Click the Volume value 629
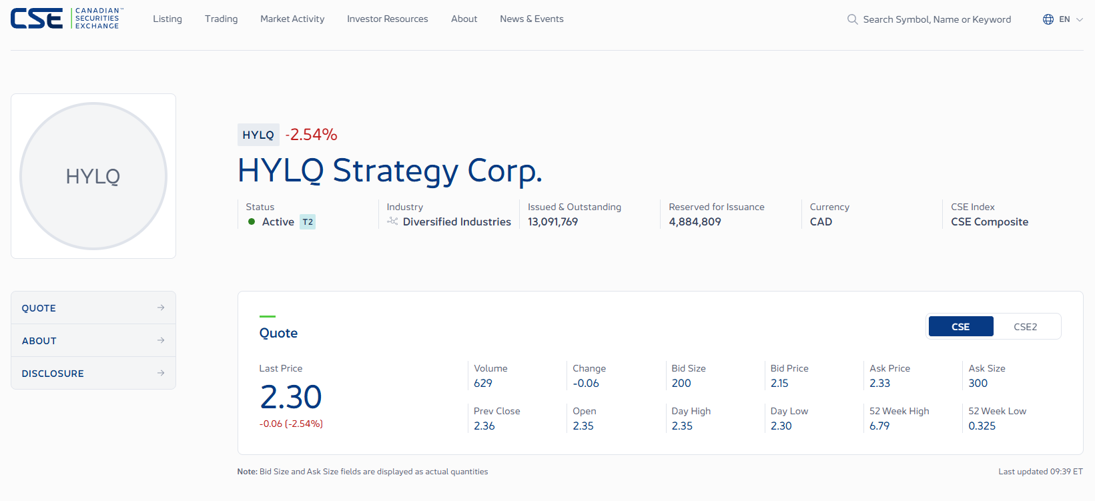Image resolution: width=1095 pixels, height=501 pixels. pos(483,383)
